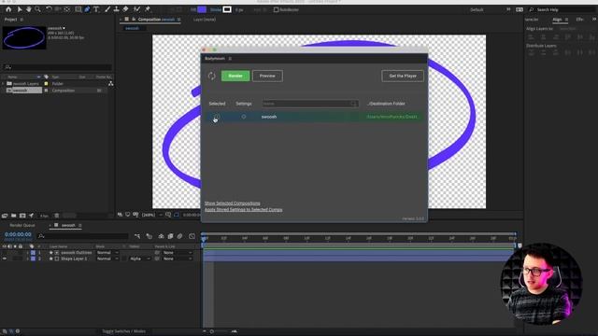Open Mode dropdown for Shape Layer 1
Viewport: 598px width, 336px height.
(x=107, y=259)
